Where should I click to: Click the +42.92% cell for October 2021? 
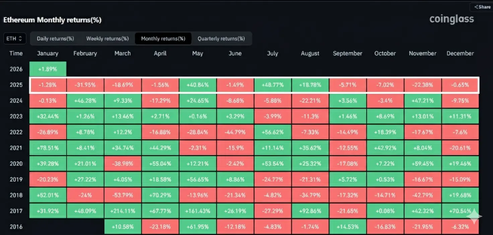[x=385, y=148]
